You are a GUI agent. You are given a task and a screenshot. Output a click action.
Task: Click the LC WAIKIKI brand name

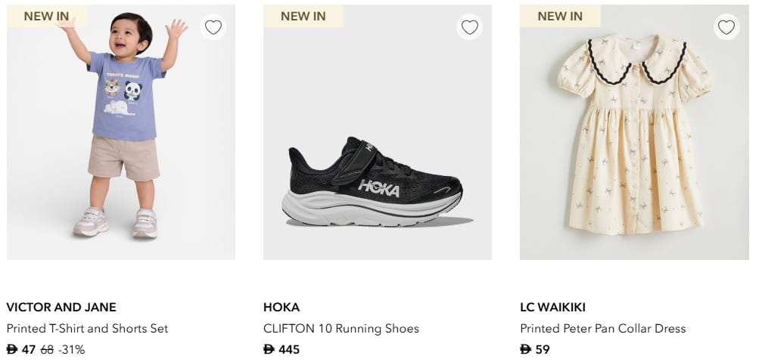[552, 308]
